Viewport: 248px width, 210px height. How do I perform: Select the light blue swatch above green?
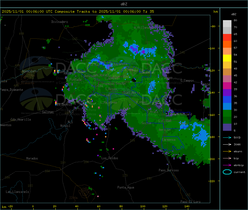(x=227, y=107)
